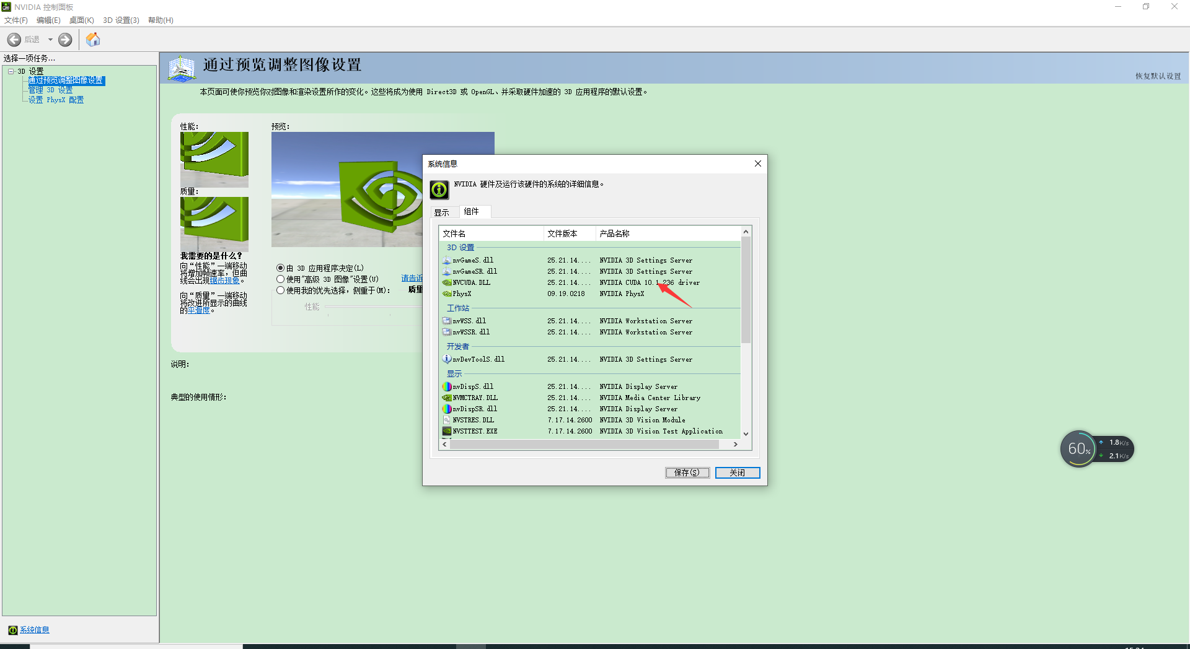
Task: Open 设置 PhysX 配置 tree item
Action: coord(56,100)
